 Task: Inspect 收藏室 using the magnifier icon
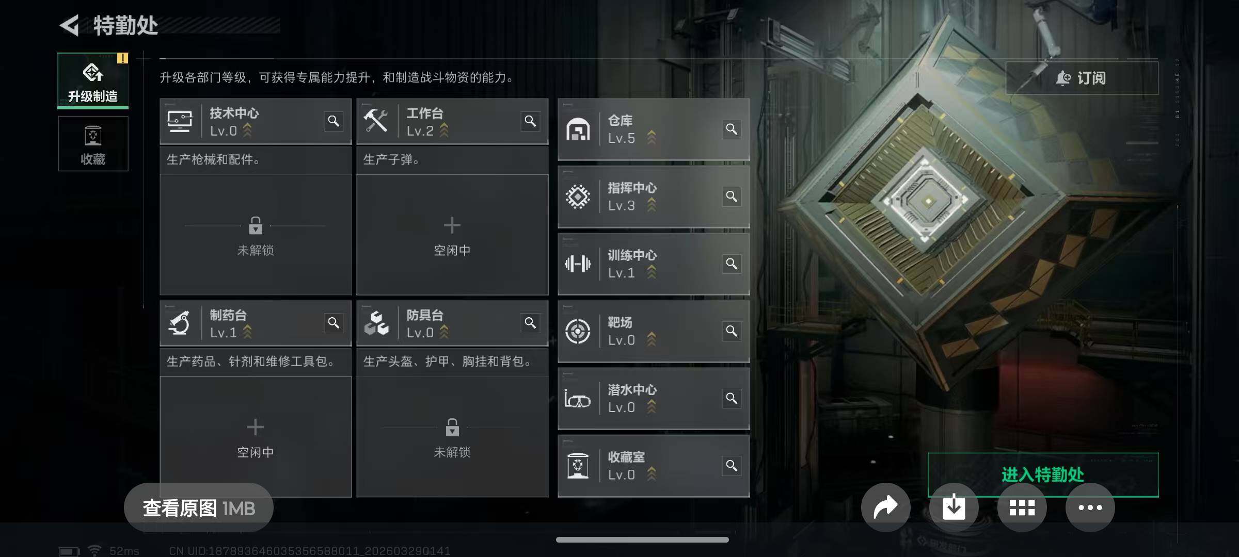[x=732, y=466]
